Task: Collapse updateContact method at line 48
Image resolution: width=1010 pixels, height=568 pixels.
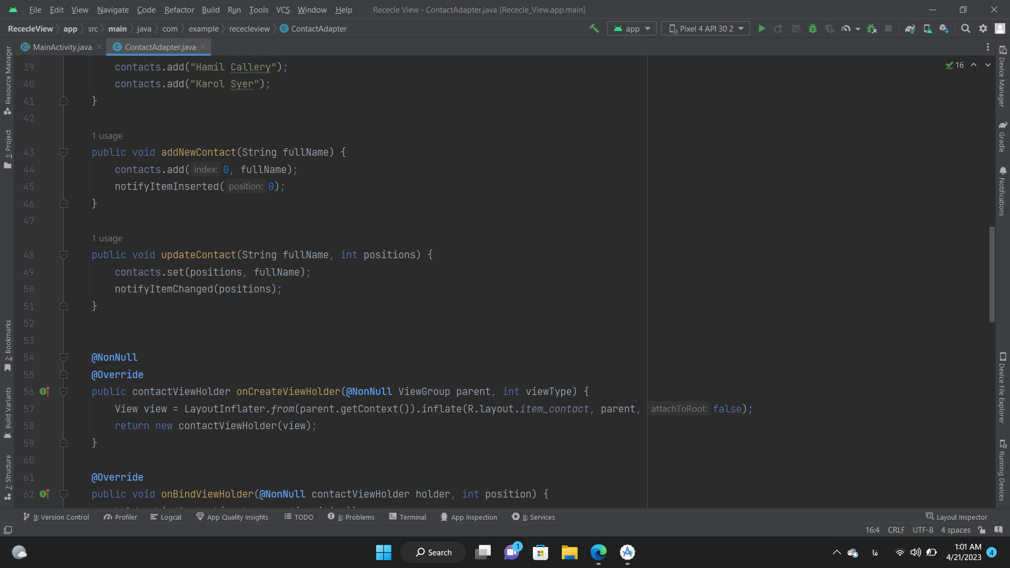Action: [64, 255]
